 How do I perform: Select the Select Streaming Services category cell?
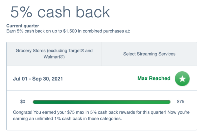tap(149, 54)
